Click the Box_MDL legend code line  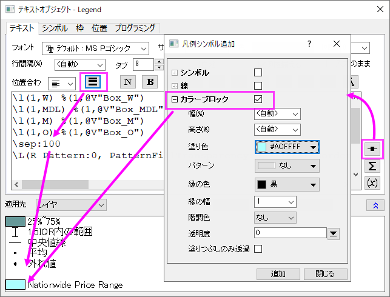coord(88,109)
